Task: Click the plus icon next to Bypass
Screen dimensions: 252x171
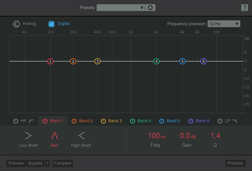Action: (47, 163)
